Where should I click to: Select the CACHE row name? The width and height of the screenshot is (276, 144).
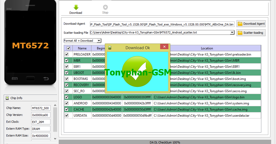pos(79,109)
